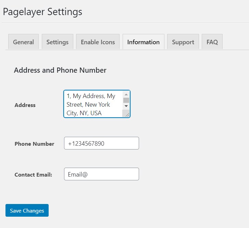Viewport: 249px width, 228px height.
Task: Click the Address box scrollbar thumb
Action: [x=126, y=100]
